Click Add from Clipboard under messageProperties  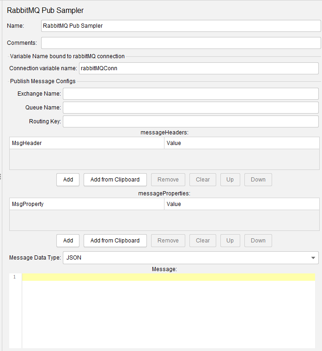click(x=115, y=241)
